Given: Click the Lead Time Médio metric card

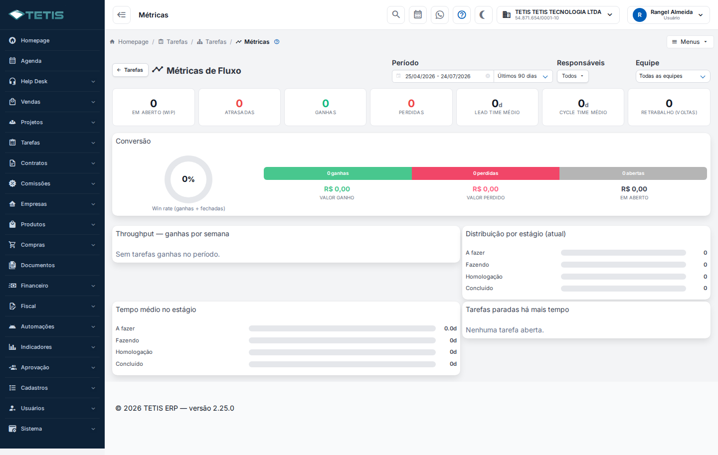Looking at the screenshot, I should [x=497, y=107].
